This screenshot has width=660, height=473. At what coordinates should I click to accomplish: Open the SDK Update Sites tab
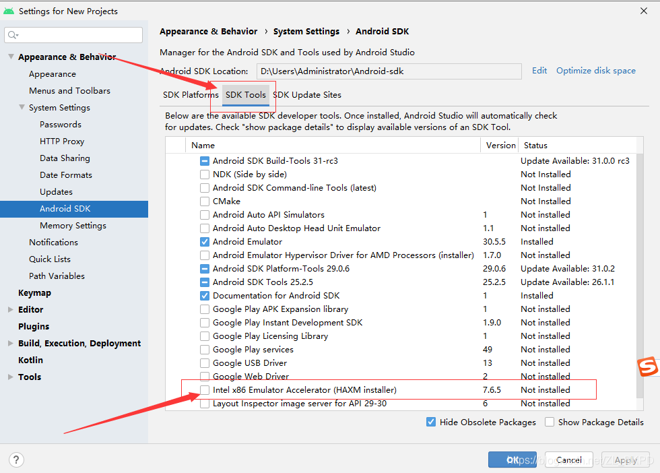307,95
